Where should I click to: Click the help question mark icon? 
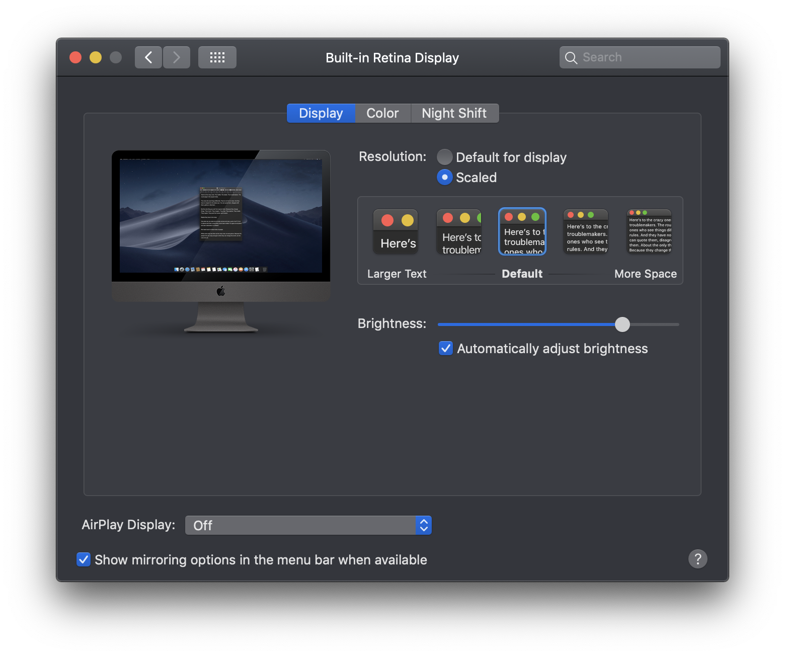pyautogui.click(x=698, y=559)
